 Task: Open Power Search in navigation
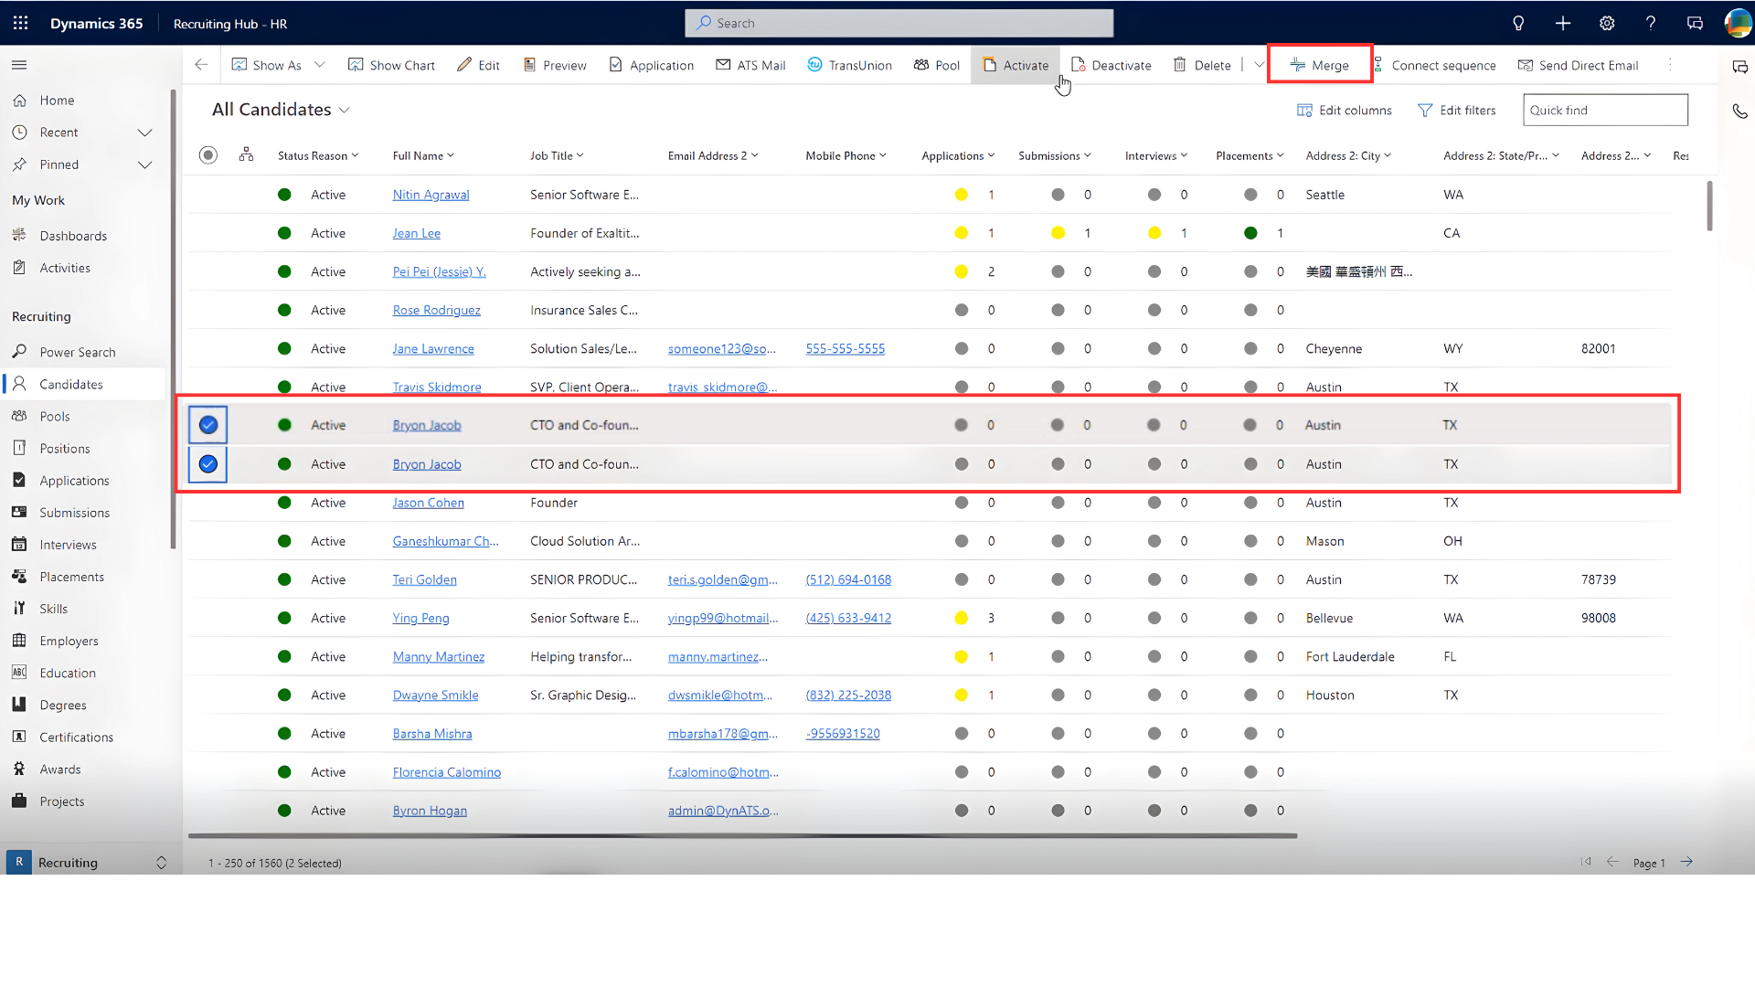point(78,352)
